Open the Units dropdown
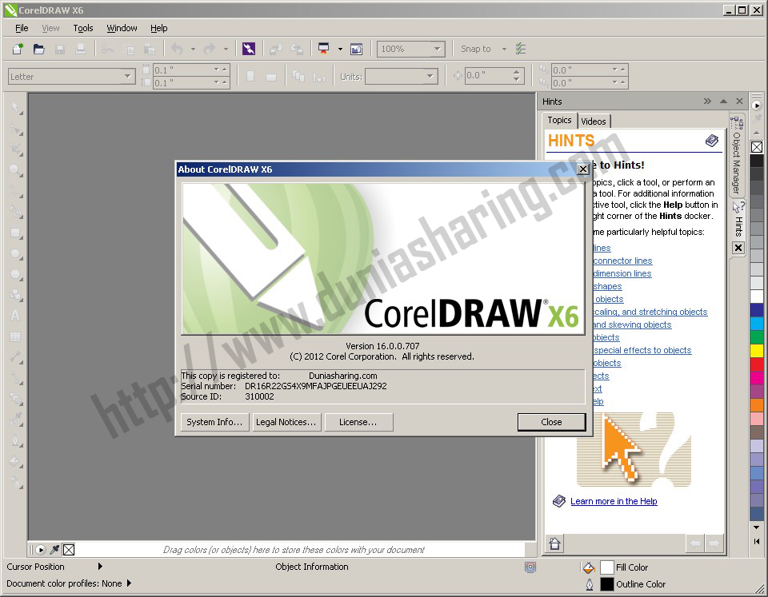The image size is (768, 597). (430, 77)
